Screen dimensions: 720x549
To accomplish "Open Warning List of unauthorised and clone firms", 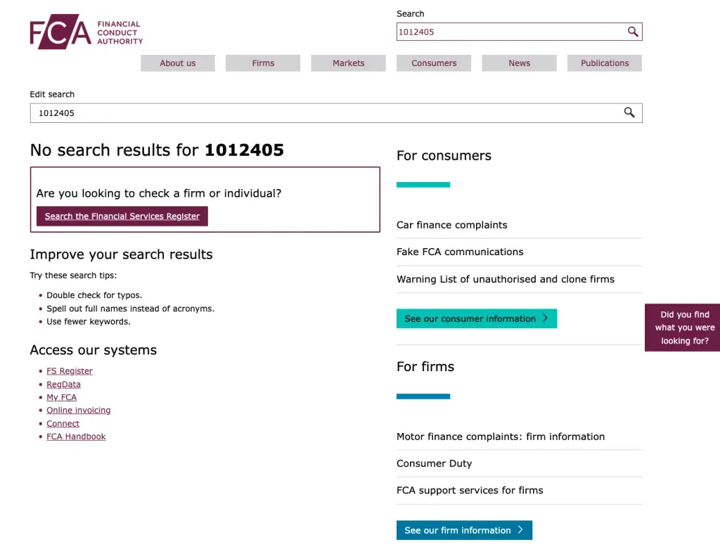I will click(506, 279).
